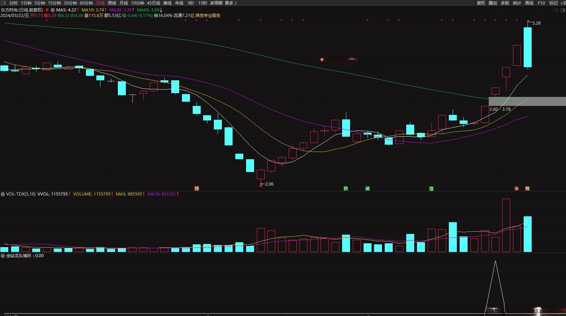Click the diamond icon at top right

[557, 10]
